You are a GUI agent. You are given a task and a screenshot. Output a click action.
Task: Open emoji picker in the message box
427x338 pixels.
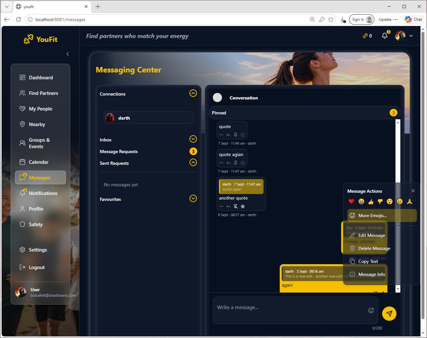pyautogui.click(x=371, y=310)
